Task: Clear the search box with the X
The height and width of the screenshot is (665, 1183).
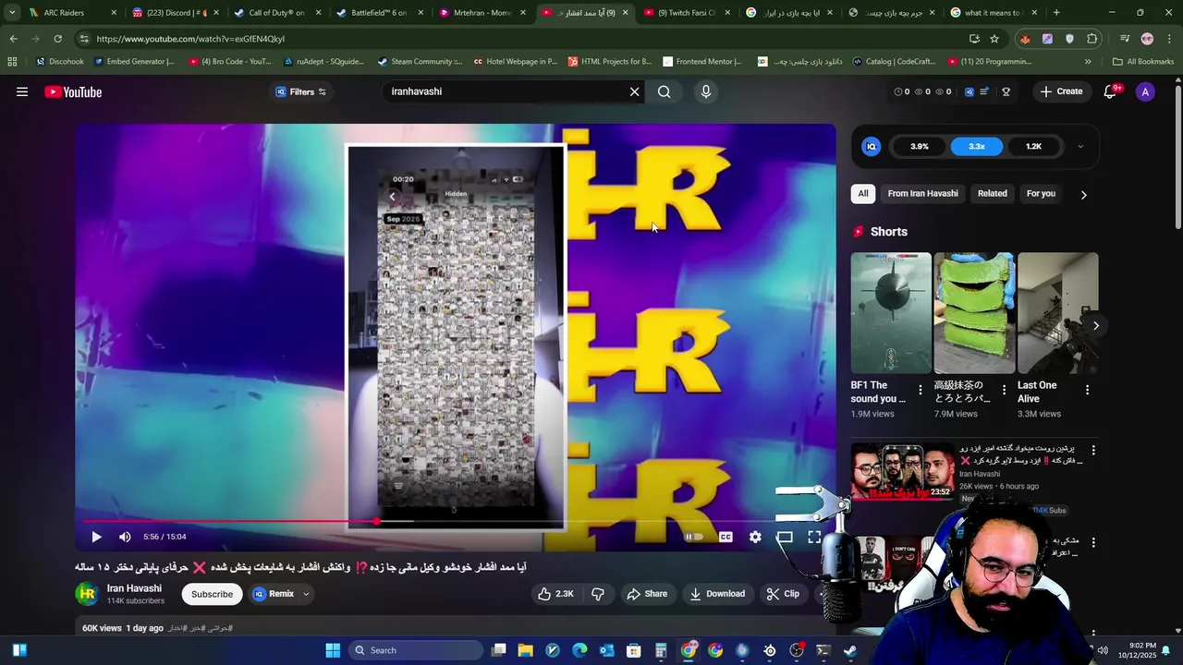Action: click(634, 91)
